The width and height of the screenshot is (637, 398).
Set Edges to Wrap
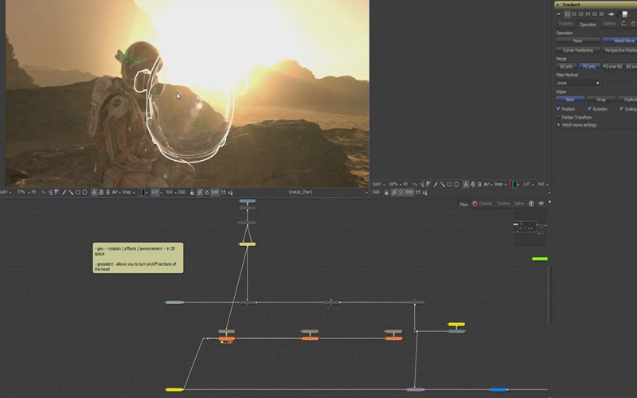pos(601,99)
